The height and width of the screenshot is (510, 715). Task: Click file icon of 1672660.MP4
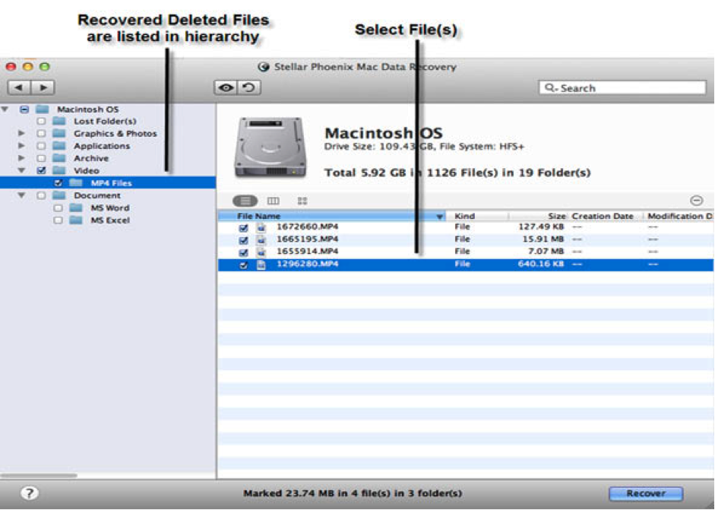(261, 227)
